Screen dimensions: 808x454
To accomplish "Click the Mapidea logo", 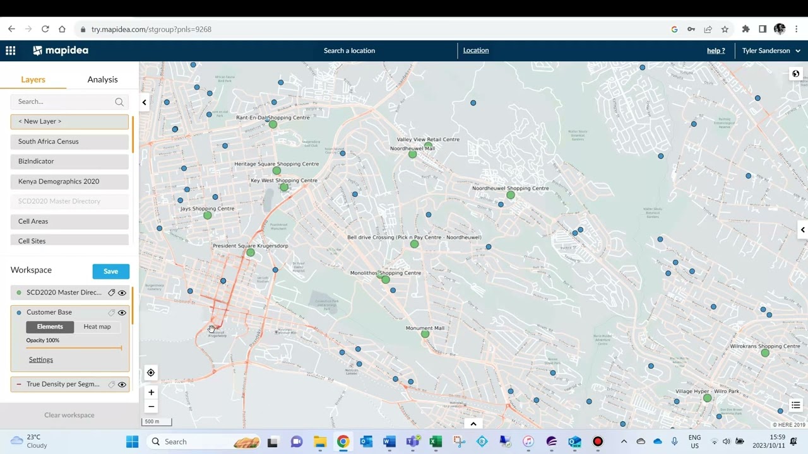I will pyautogui.click(x=61, y=50).
